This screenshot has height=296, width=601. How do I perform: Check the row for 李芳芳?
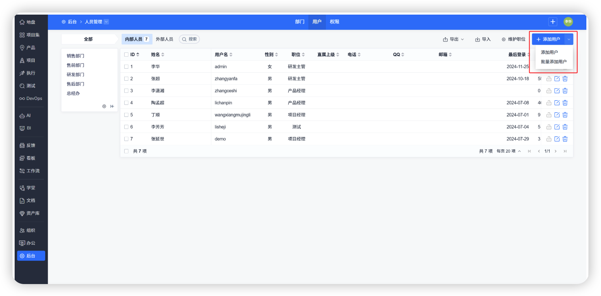coord(126,127)
